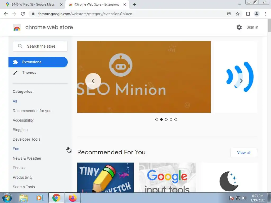Choose the All category

click(x=15, y=101)
